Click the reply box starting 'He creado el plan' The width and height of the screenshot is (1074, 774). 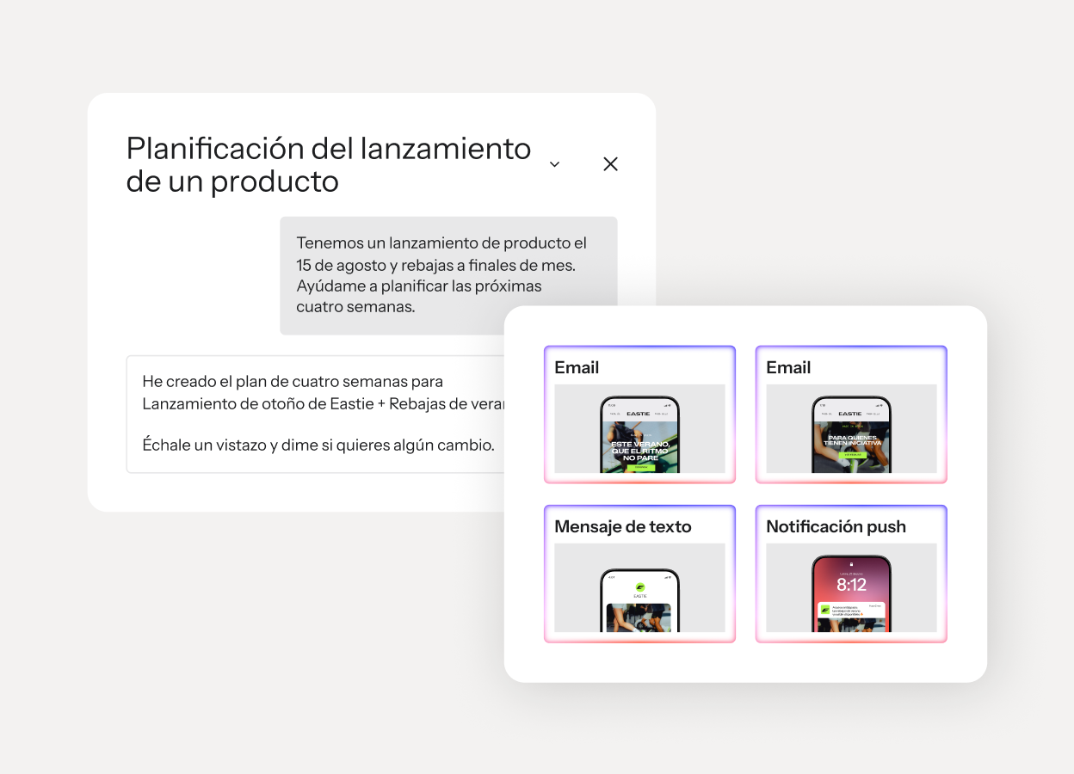point(315,414)
